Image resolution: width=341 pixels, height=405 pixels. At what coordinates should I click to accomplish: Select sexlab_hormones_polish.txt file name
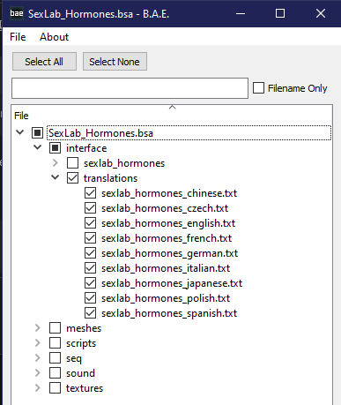[166, 298]
